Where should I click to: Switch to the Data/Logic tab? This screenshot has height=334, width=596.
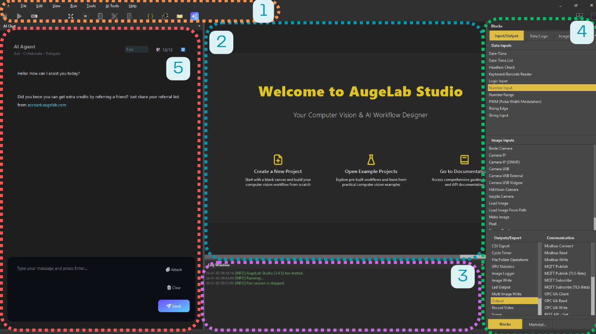pos(538,36)
